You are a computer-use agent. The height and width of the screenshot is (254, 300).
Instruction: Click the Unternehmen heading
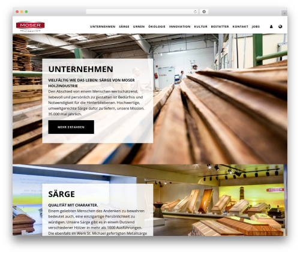80,69
